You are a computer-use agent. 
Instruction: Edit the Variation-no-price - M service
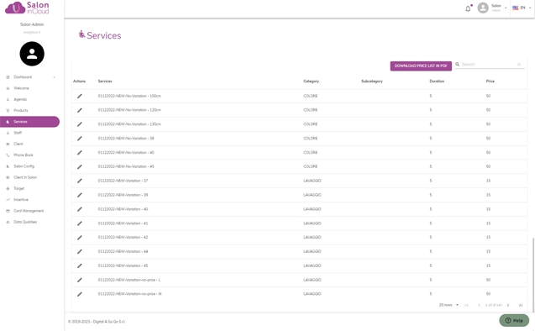point(80,294)
